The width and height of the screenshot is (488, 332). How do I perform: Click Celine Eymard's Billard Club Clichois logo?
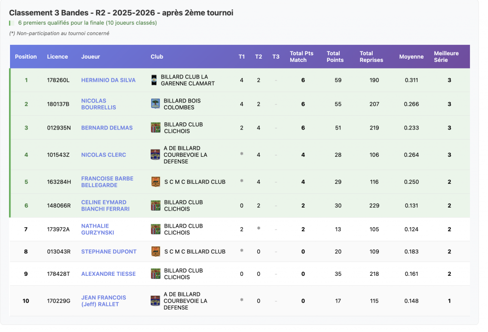pos(155,206)
